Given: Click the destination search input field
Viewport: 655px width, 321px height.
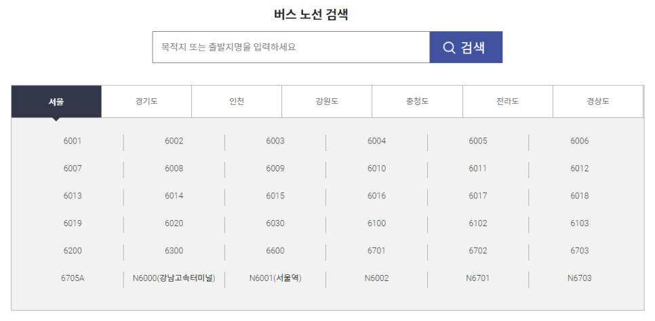Looking at the screenshot, I should point(291,47).
